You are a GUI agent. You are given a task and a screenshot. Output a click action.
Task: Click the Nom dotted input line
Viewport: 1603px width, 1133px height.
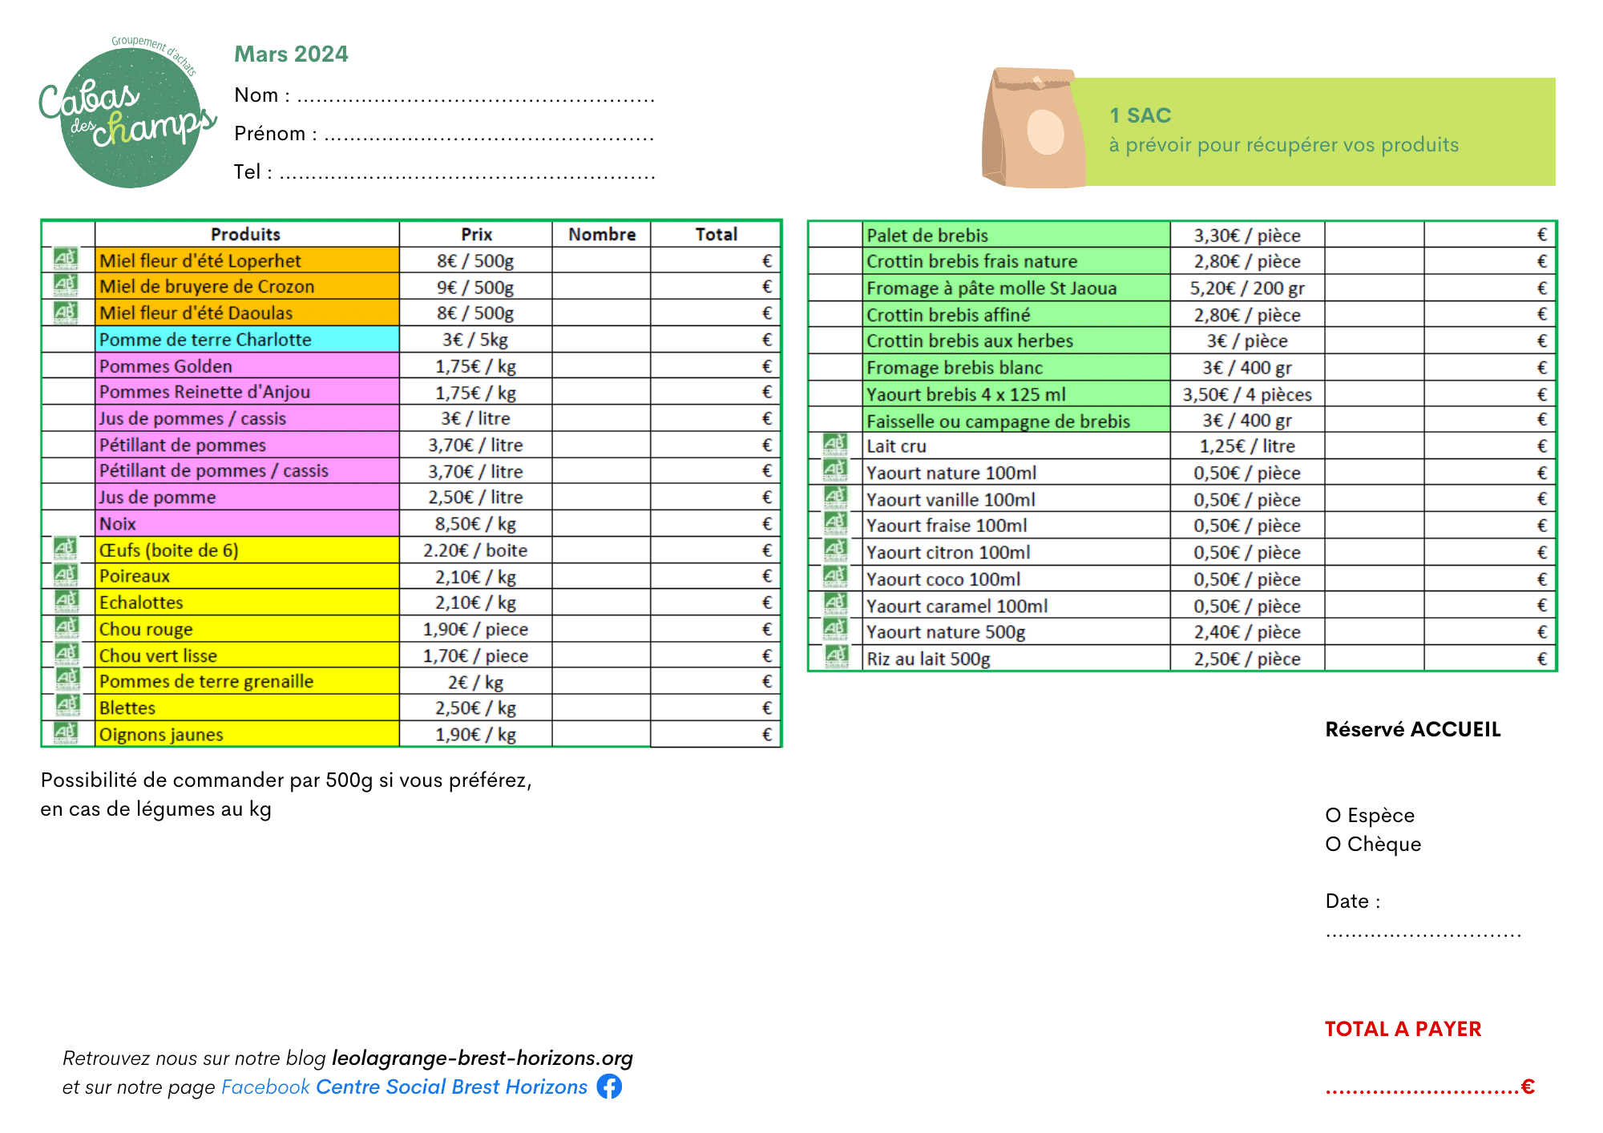(x=476, y=99)
